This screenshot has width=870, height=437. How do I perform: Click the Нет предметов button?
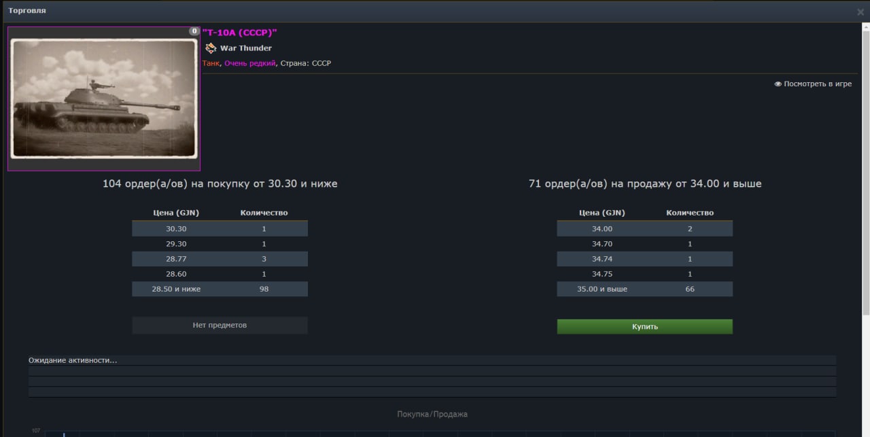click(220, 326)
